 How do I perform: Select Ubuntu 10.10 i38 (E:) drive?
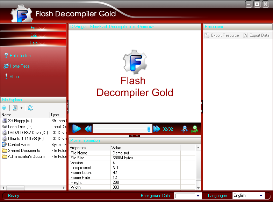point(26,139)
